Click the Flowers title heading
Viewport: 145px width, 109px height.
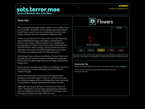tap(105, 22)
